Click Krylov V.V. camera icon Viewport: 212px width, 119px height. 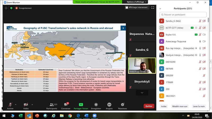point(204,35)
